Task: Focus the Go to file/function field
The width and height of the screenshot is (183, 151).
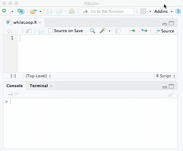Action: click(x=107, y=11)
